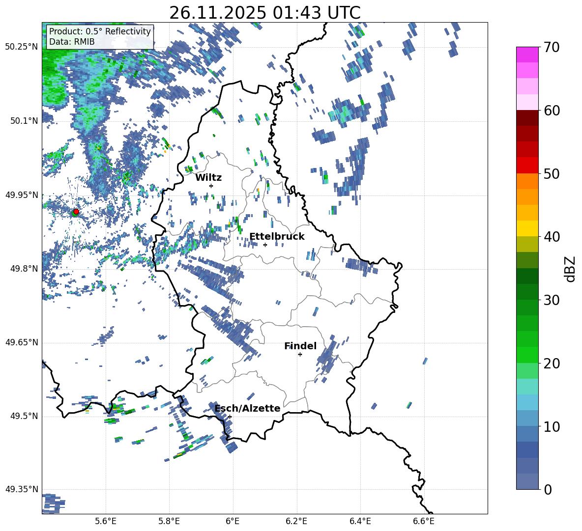Viewport: 582px width, 531px height.
Task: Click the 'Product: 0.5° Reflectivity' label
Action: pos(100,31)
